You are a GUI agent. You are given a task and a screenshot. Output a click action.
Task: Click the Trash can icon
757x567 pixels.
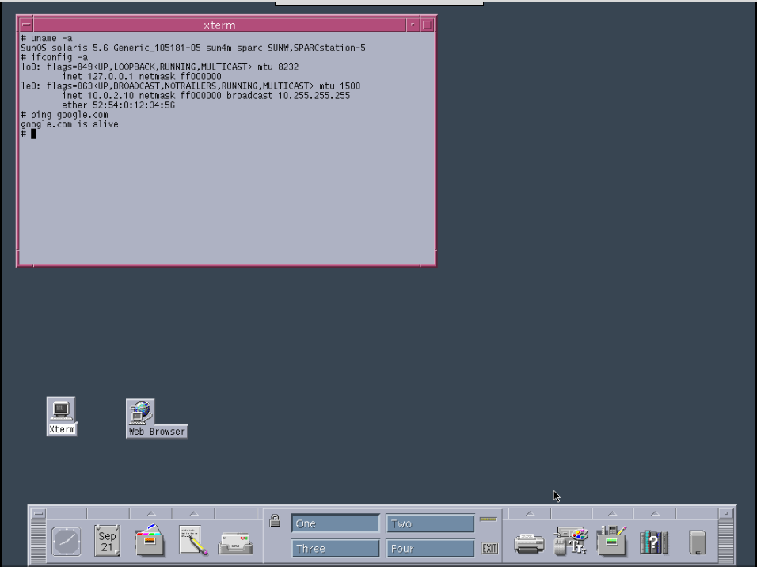(697, 542)
